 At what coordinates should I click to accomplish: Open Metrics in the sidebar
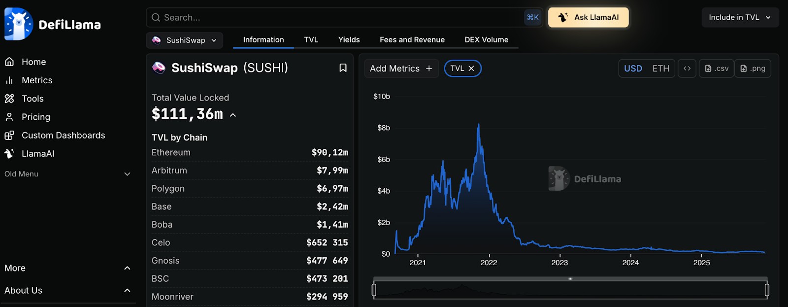coord(37,80)
